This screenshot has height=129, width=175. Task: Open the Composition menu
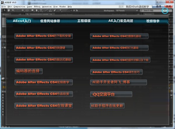(20, 7)
